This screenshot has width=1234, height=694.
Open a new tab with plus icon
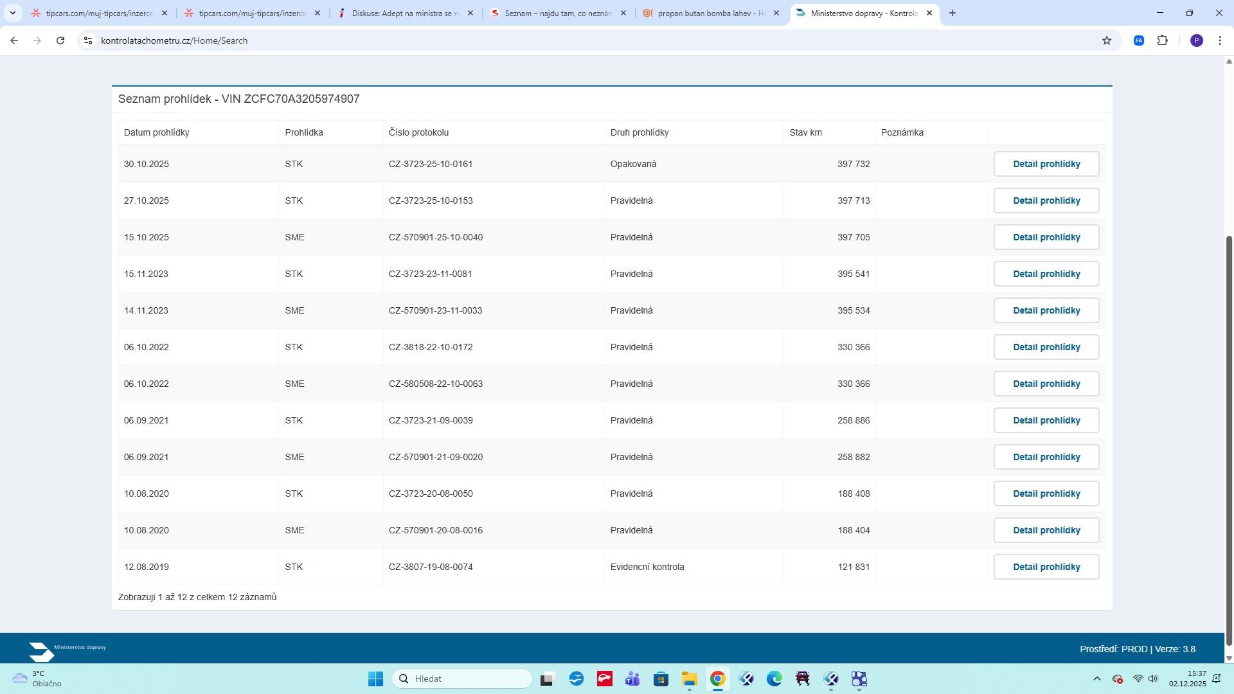coord(952,13)
